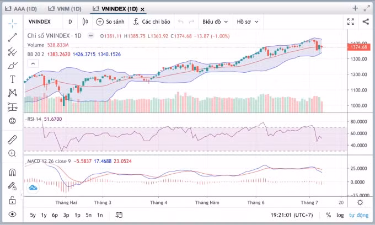
Task: Click the RSI 14 indicator label
Action: pyautogui.click(x=34, y=119)
